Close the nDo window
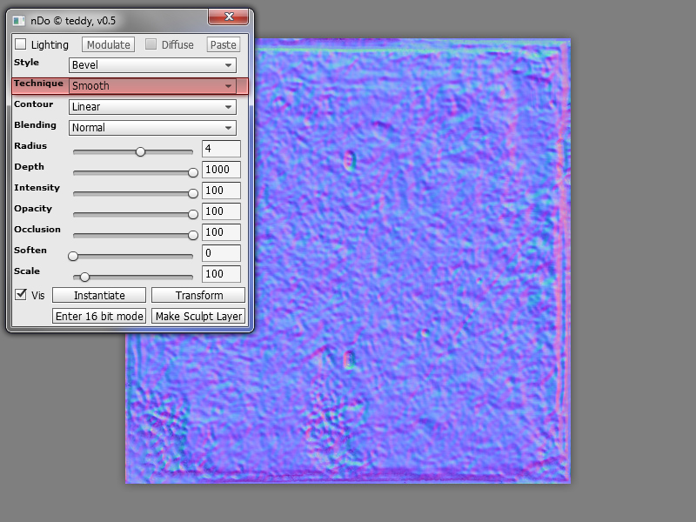696x522 pixels. pyautogui.click(x=229, y=17)
